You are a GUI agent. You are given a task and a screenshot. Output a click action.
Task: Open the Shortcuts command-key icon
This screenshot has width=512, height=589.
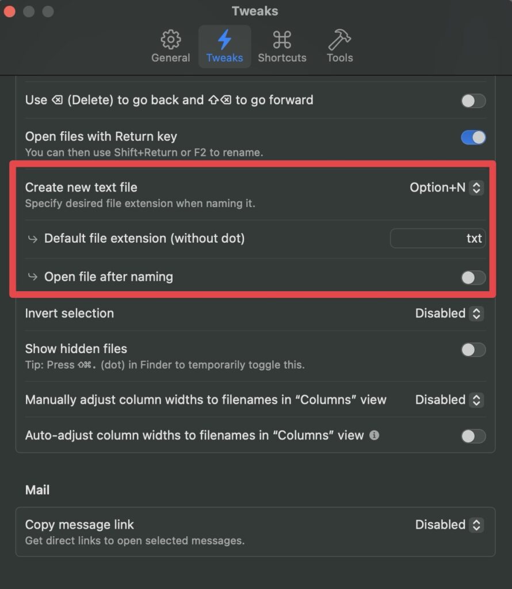coord(282,40)
